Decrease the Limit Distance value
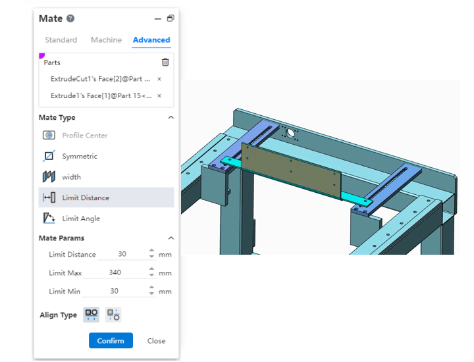The image size is (474, 362). coord(151,257)
